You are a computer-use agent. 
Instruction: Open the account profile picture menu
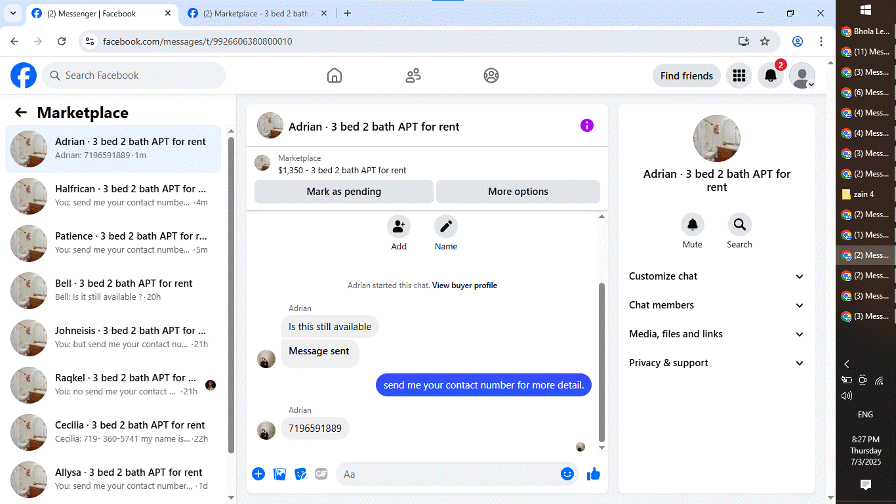(802, 75)
